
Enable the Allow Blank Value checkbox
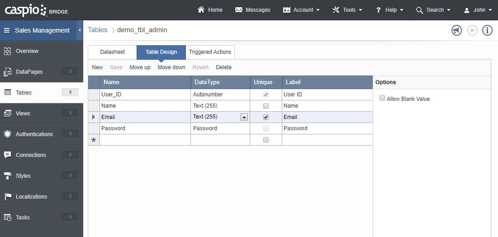(x=382, y=98)
